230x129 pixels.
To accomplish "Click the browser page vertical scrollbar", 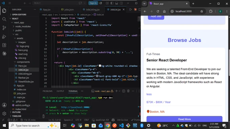I will pyautogui.click(x=229, y=63).
